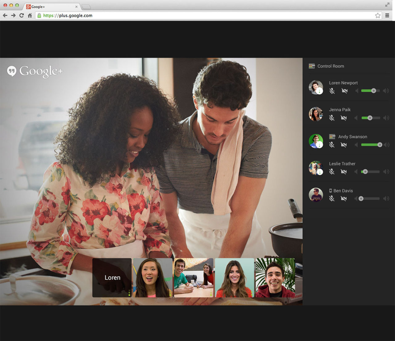Viewport: 395px width, 341px height.
Task: Open the Chrome hamburger menu
Action: (387, 15)
